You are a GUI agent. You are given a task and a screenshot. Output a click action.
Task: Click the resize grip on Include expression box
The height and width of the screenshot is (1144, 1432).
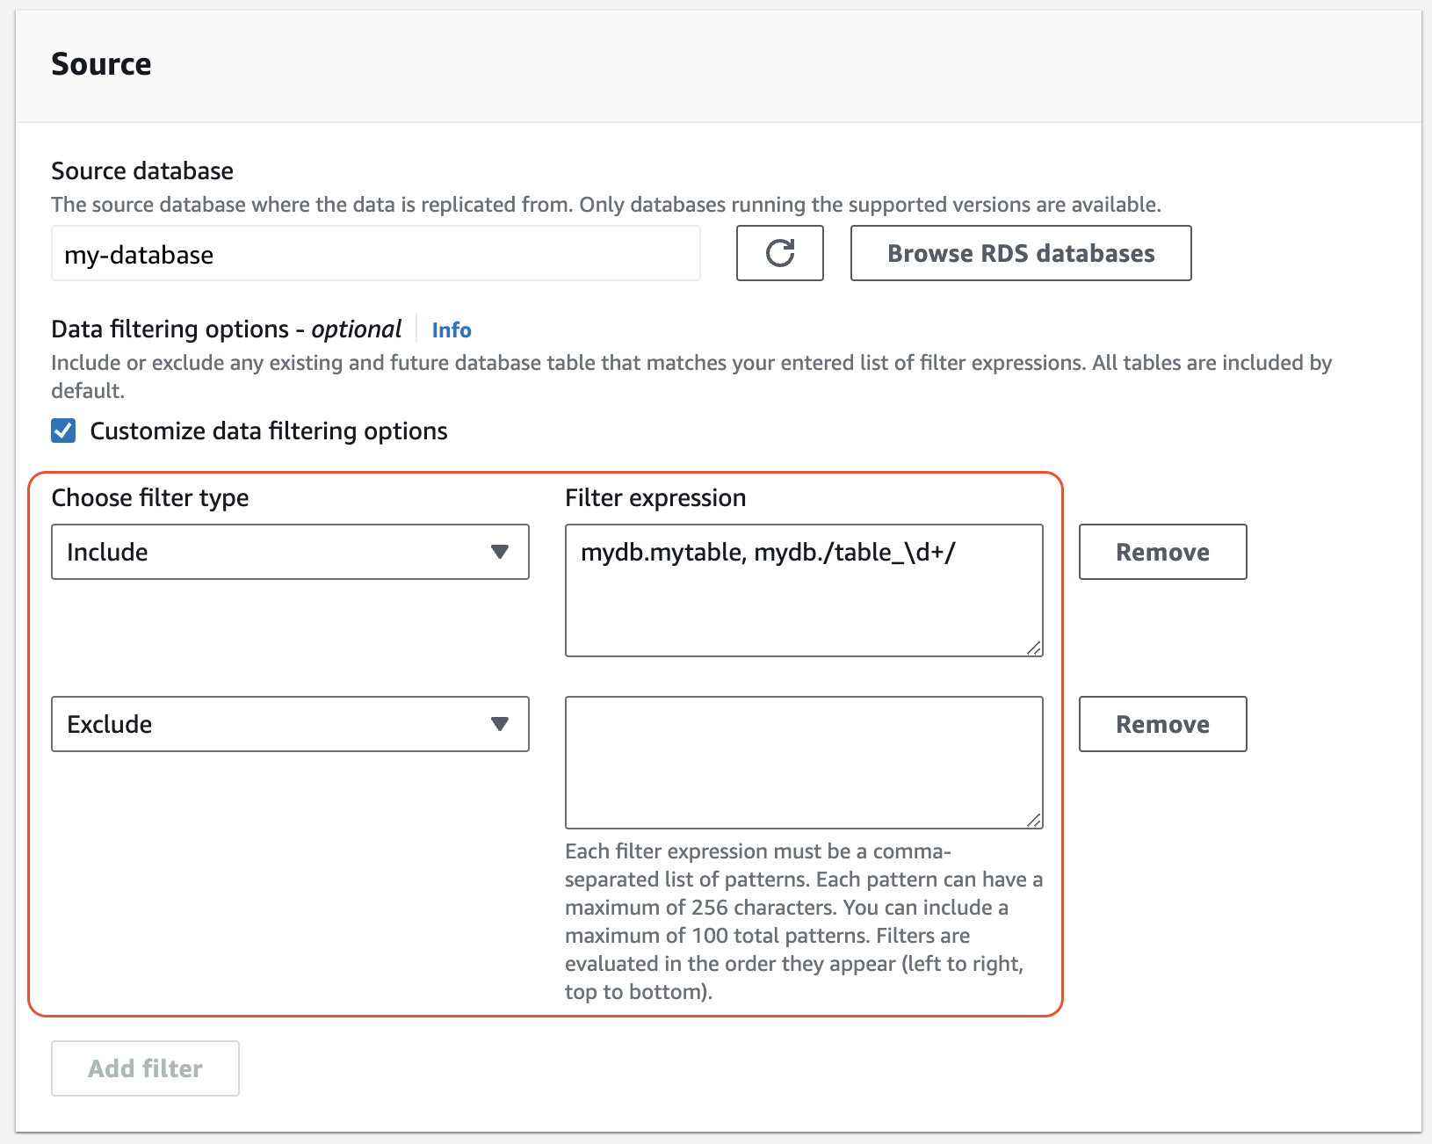pyautogui.click(x=1035, y=648)
